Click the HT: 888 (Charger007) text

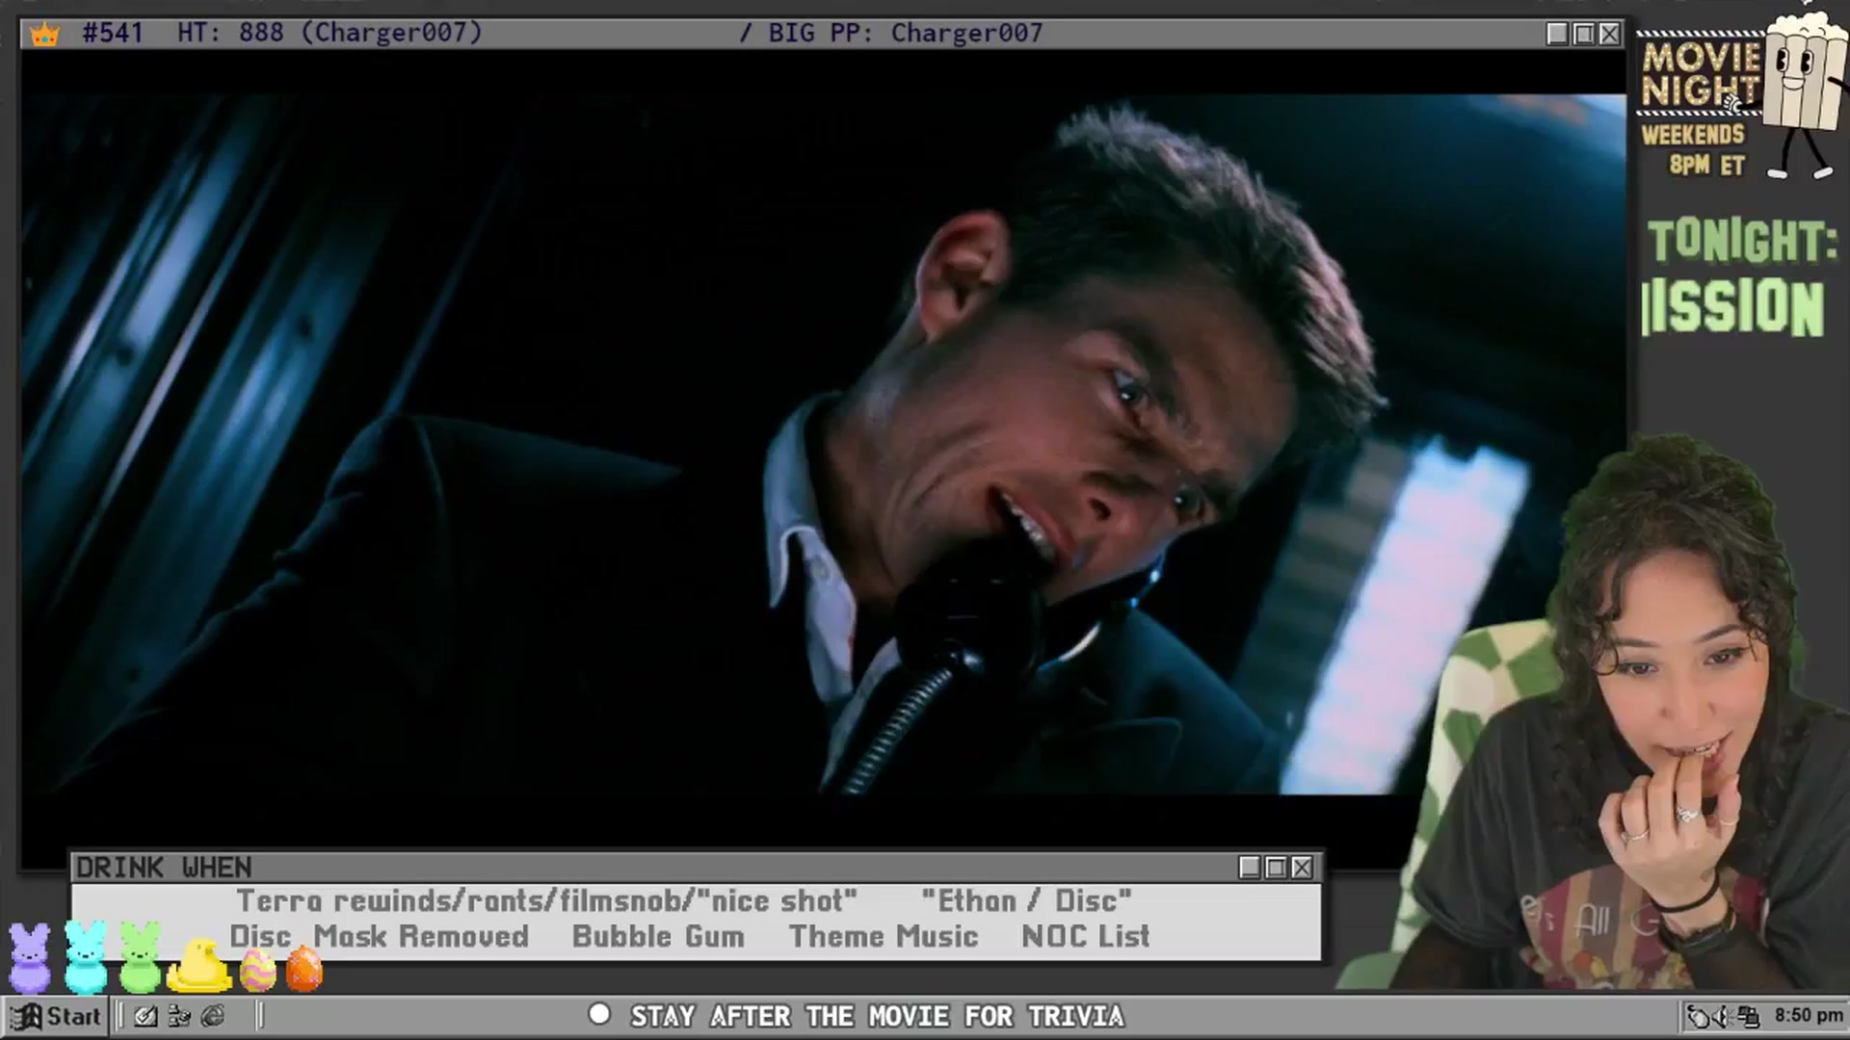click(330, 34)
